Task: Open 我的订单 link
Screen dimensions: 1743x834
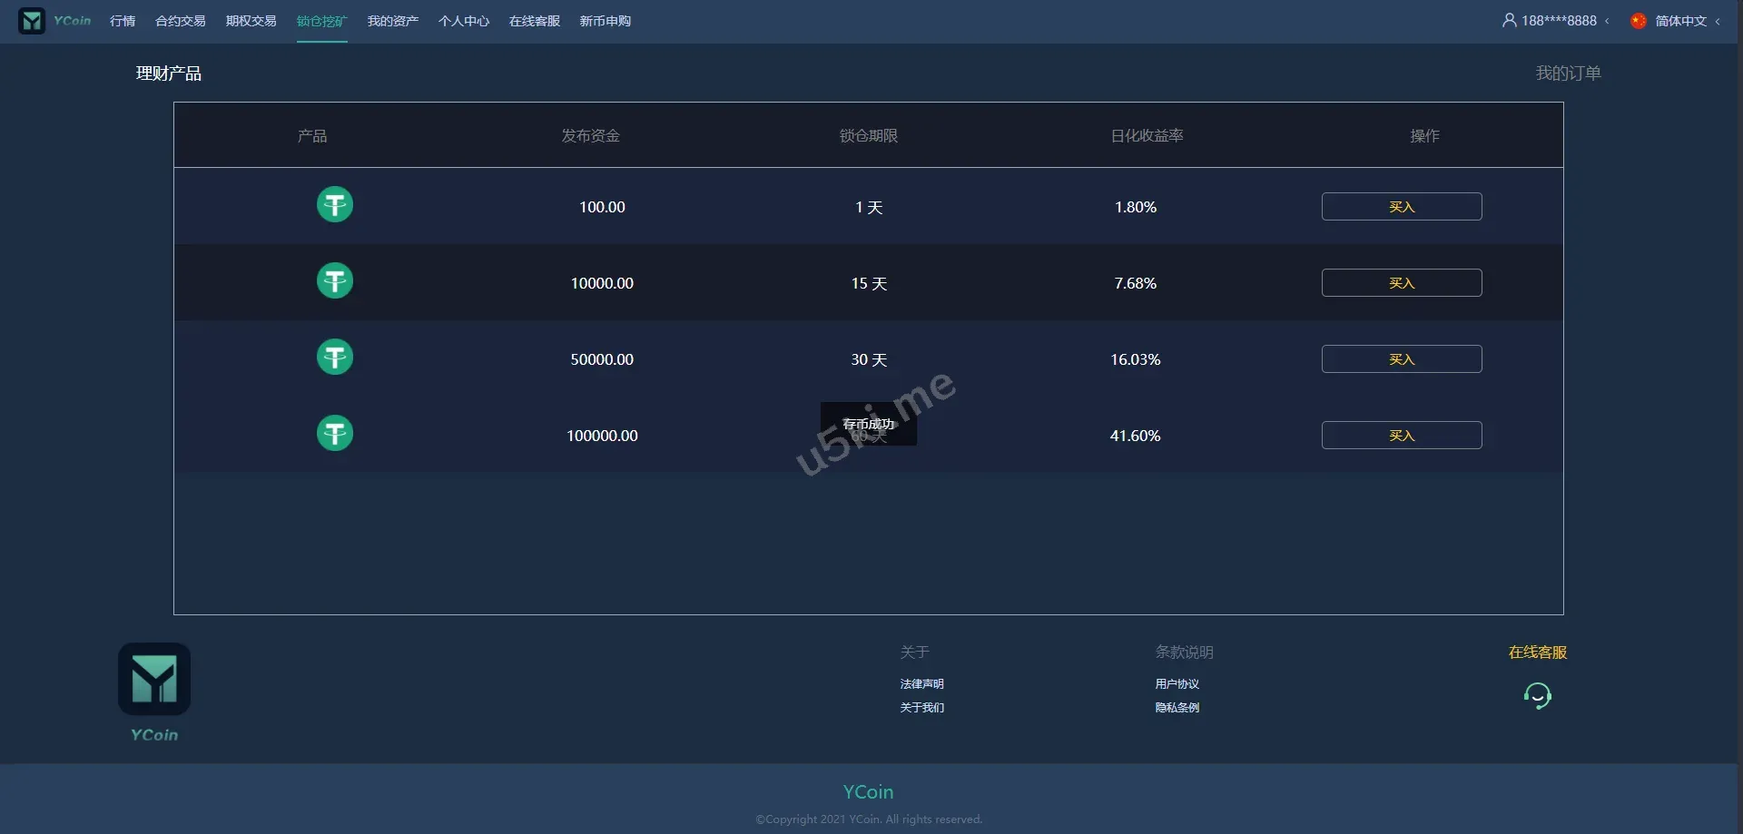Action: pos(1568,74)
